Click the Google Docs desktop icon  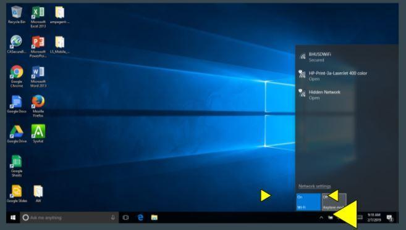17,104
